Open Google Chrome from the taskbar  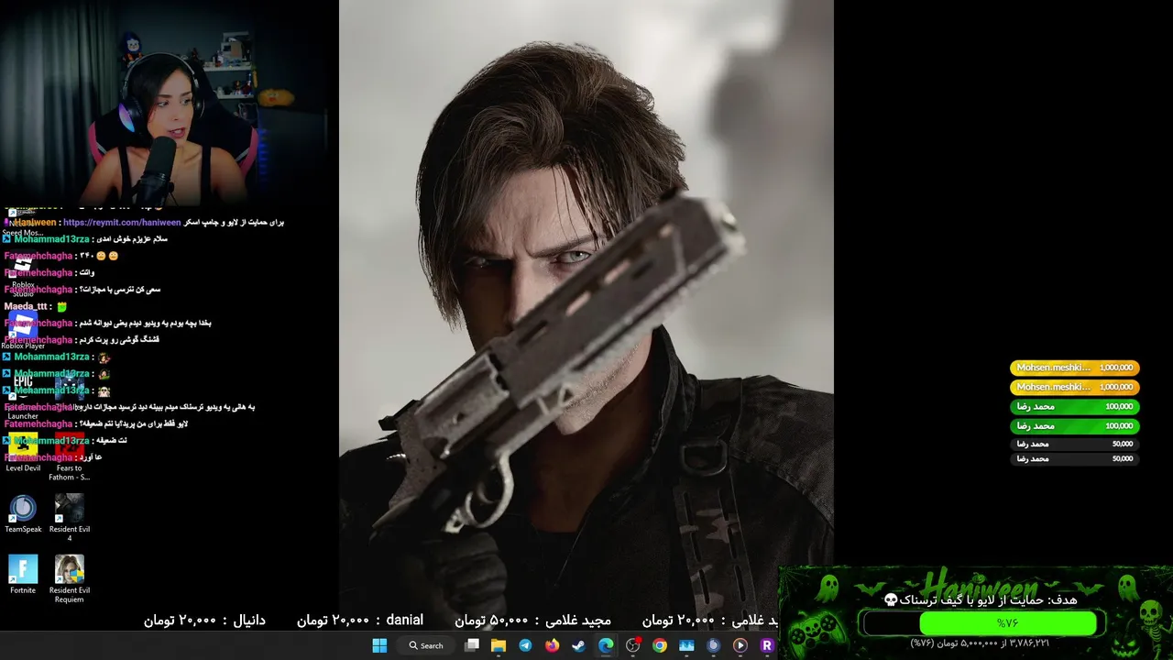tap(659, 645)
